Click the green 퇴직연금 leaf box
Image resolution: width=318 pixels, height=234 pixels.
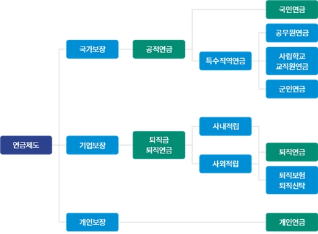(292, 152)
